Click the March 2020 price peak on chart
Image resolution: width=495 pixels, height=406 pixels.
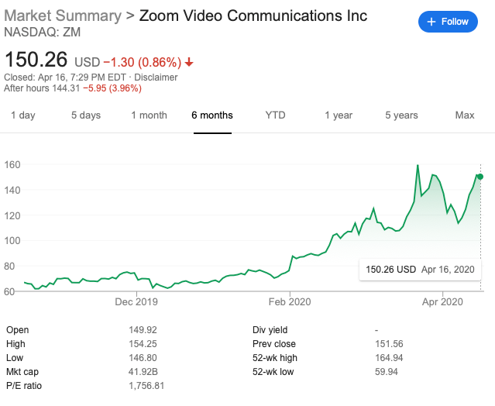point(418,166)
